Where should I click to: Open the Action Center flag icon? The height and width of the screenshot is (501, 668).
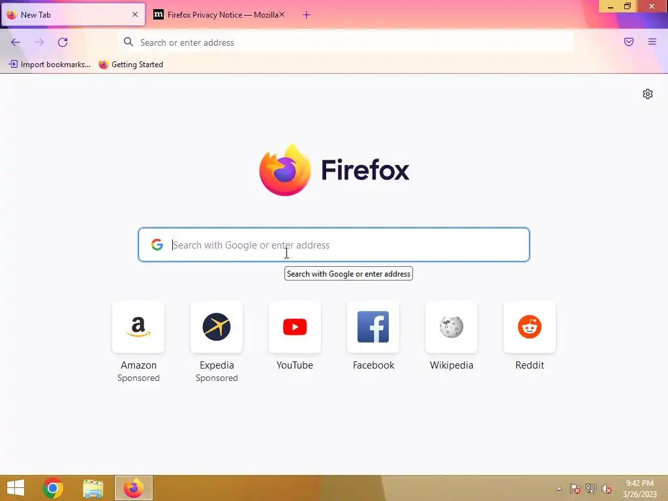click(x=575, y=489)
